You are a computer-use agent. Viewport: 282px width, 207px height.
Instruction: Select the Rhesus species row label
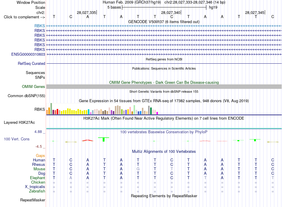point(39,164)
